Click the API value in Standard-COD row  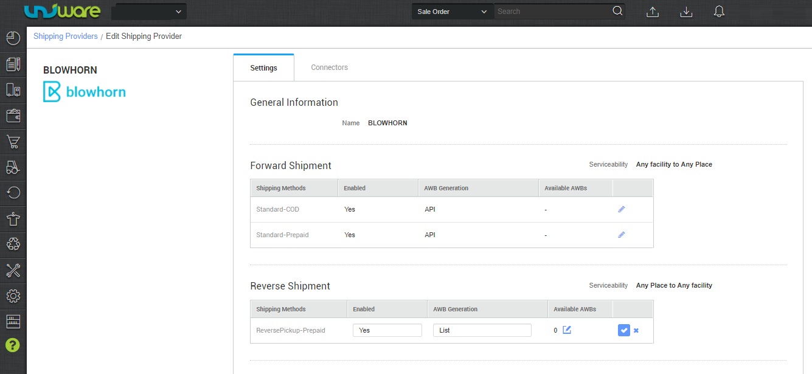pos(430,209)
